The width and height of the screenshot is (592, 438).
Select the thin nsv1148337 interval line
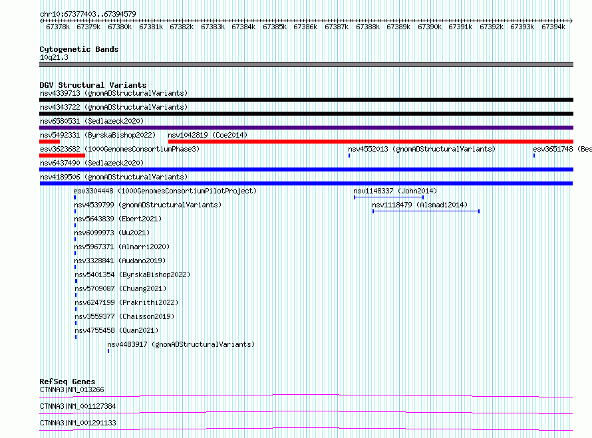point(389,197)
